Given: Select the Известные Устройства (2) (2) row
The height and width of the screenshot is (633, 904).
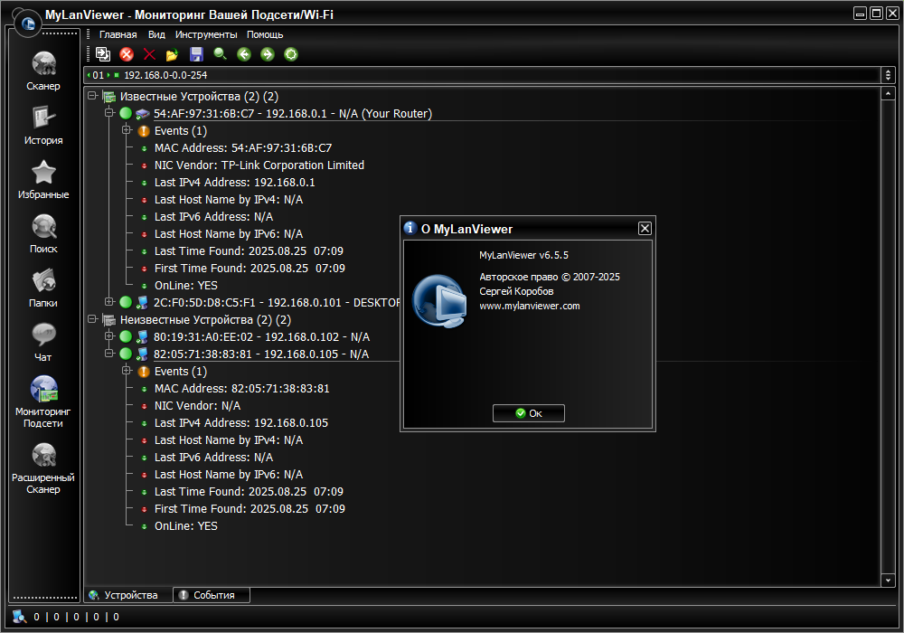Looking at the screenshot, I should [199, 96].
